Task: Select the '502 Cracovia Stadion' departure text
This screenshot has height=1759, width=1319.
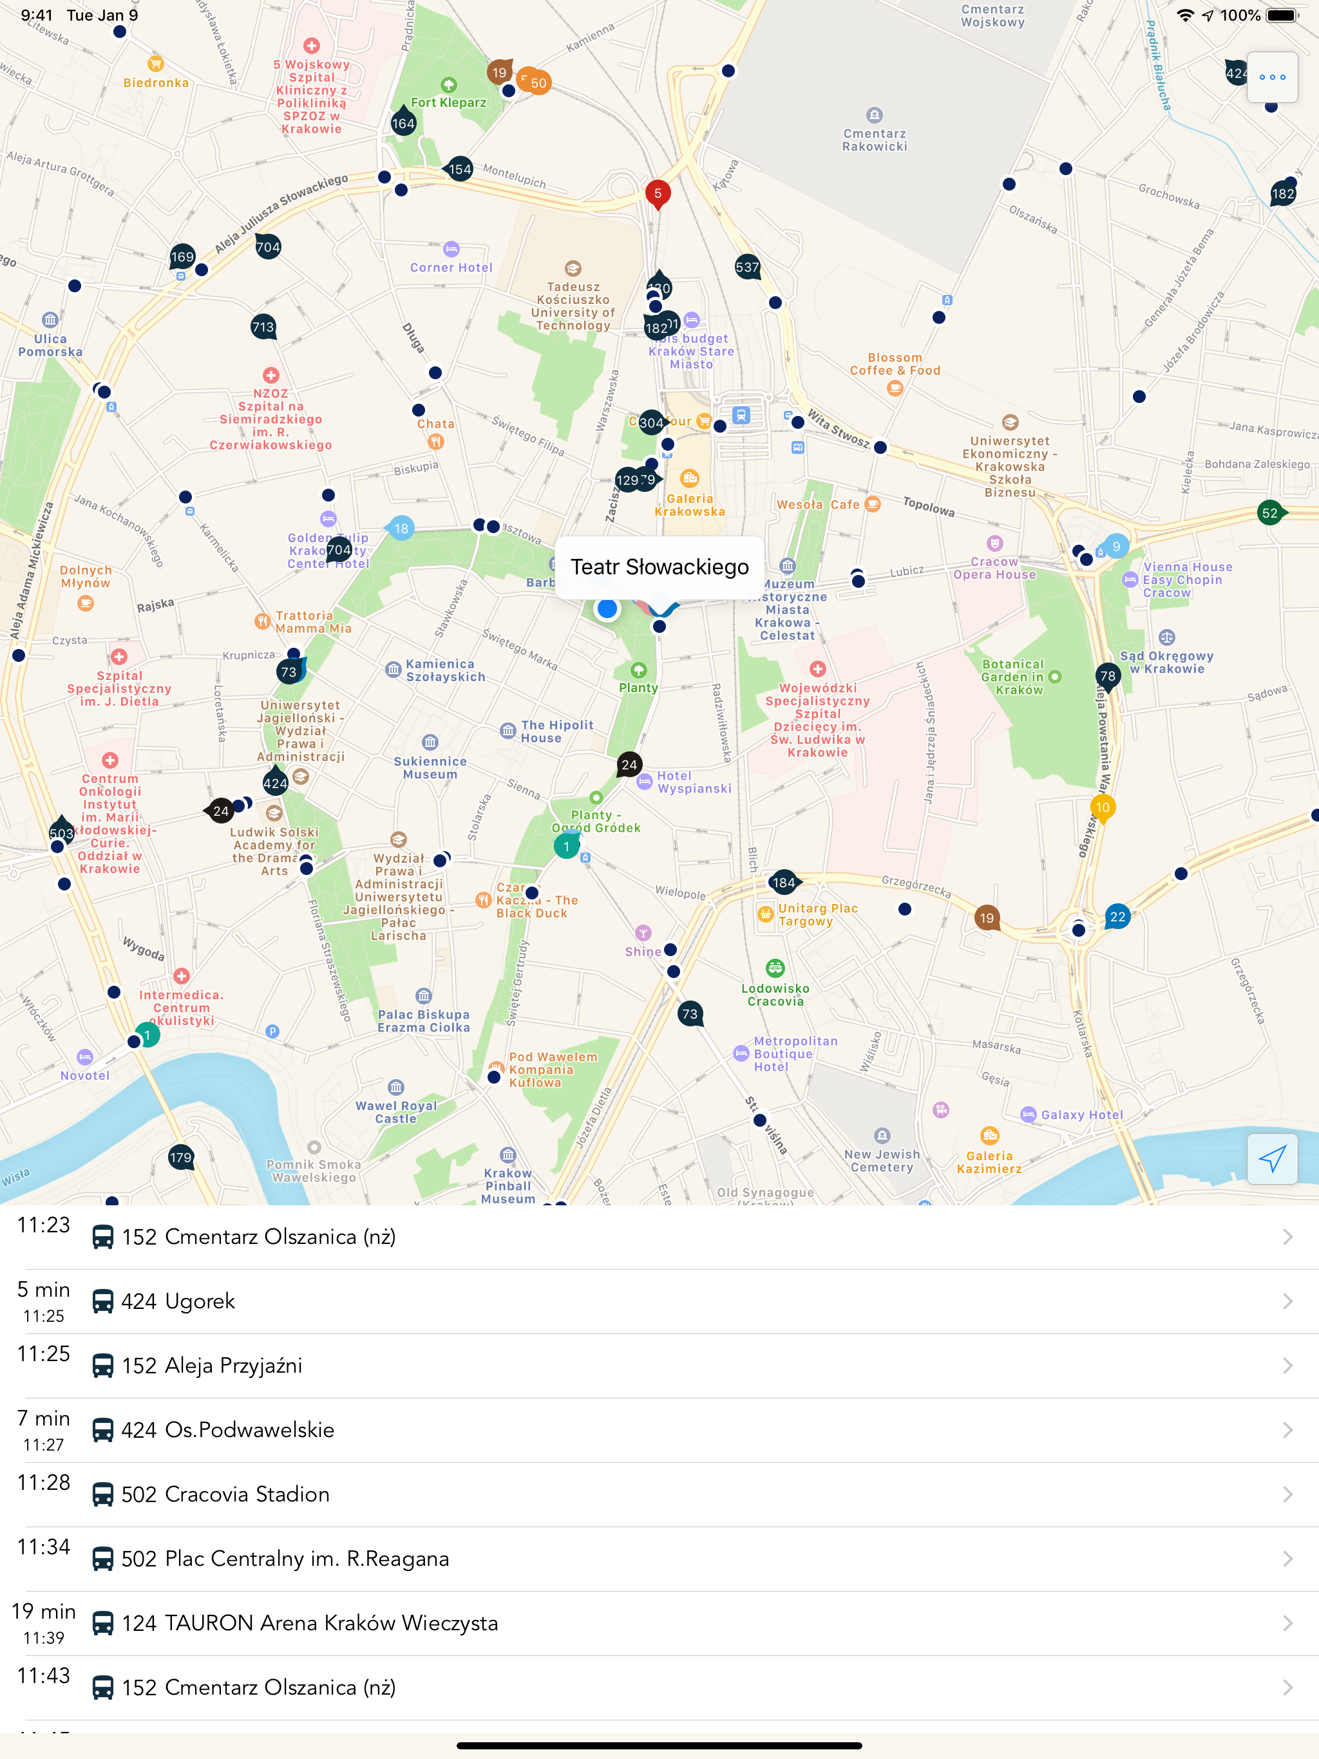Action: (225, 1494)
